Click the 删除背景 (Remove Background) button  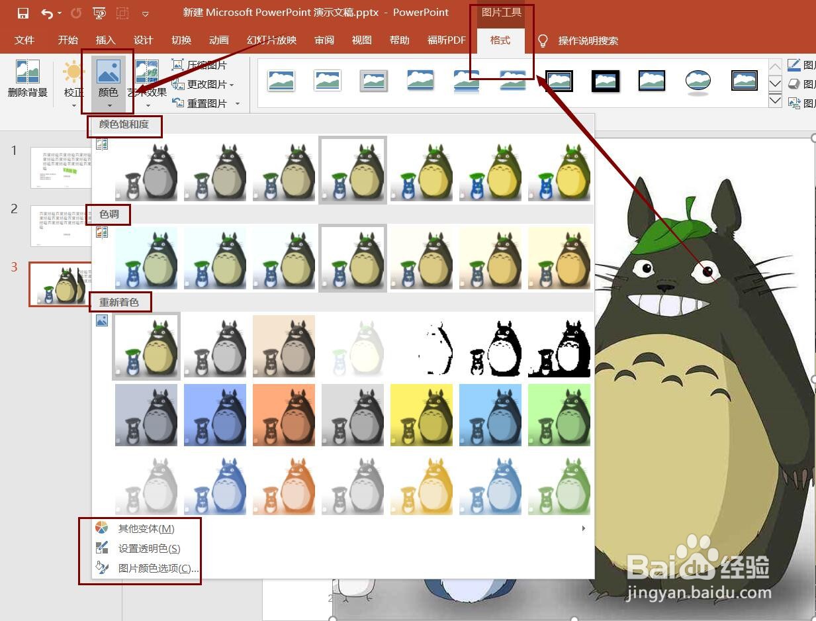point(28,79)
